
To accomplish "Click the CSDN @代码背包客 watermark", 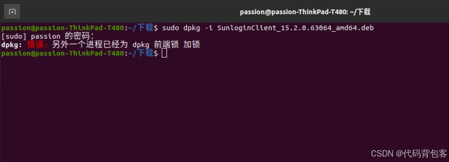I will [409, 154].
